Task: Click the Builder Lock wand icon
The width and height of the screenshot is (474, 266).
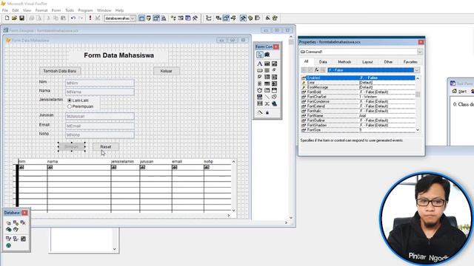Action: click(260, 112)
